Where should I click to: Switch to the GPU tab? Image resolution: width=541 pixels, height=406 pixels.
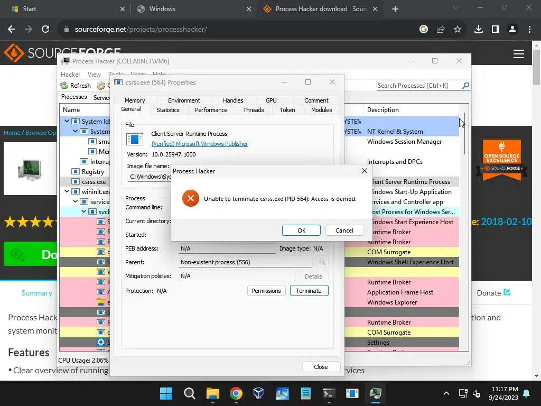coord(271,100)
